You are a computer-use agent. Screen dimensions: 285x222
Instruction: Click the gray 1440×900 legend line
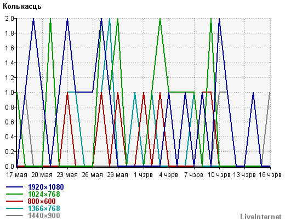pyautogui.click(x=14, y=215)
